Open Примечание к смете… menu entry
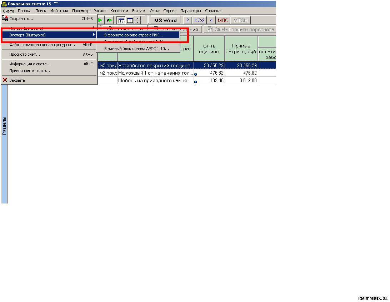The width and height of the screenshot is (390, 302). coord(49,71)
